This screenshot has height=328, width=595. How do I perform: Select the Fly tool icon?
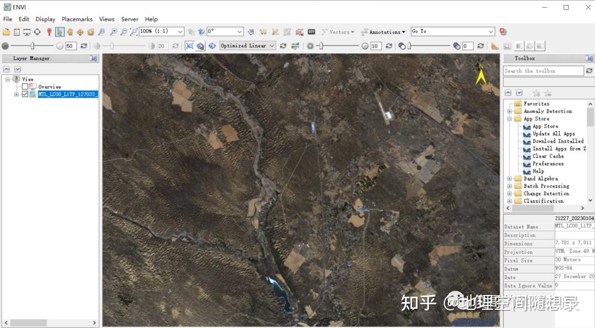[x=80, y=31]
